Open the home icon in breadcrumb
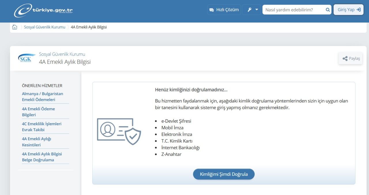The width and height of the screenshot is (369, 195). 15,27
